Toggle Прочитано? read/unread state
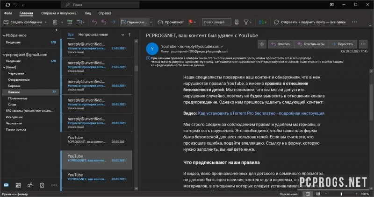The image size is (374, 197). click(171, 22)
